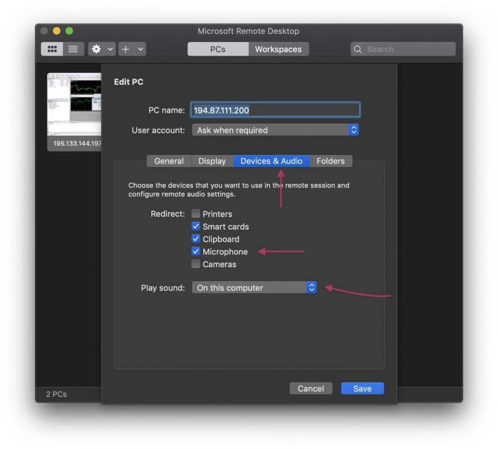
Task: Click the '2 PCs' status text
Action: (x=56, y=394)
